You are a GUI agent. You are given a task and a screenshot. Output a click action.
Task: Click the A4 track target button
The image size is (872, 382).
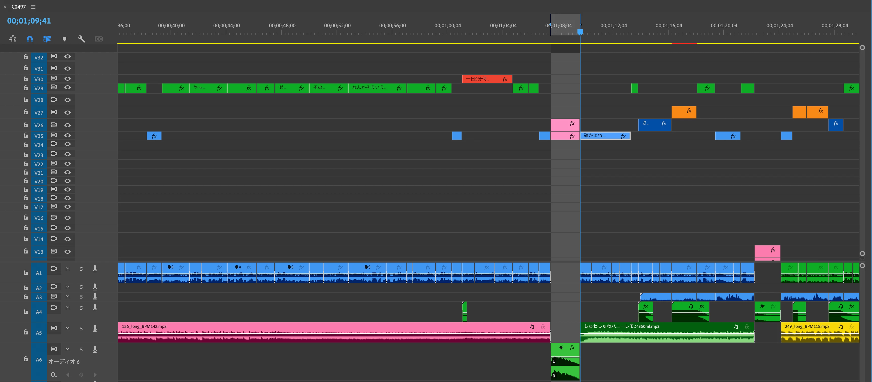(x=39, y=312)
